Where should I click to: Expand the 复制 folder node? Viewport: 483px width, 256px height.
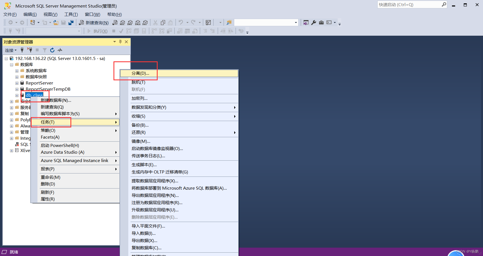click(x=11, y=114)
